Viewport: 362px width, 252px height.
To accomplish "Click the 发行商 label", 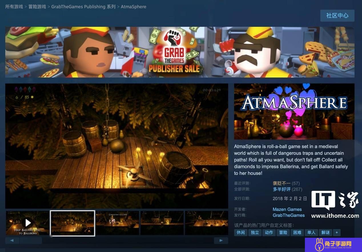I will pos(240,215).
